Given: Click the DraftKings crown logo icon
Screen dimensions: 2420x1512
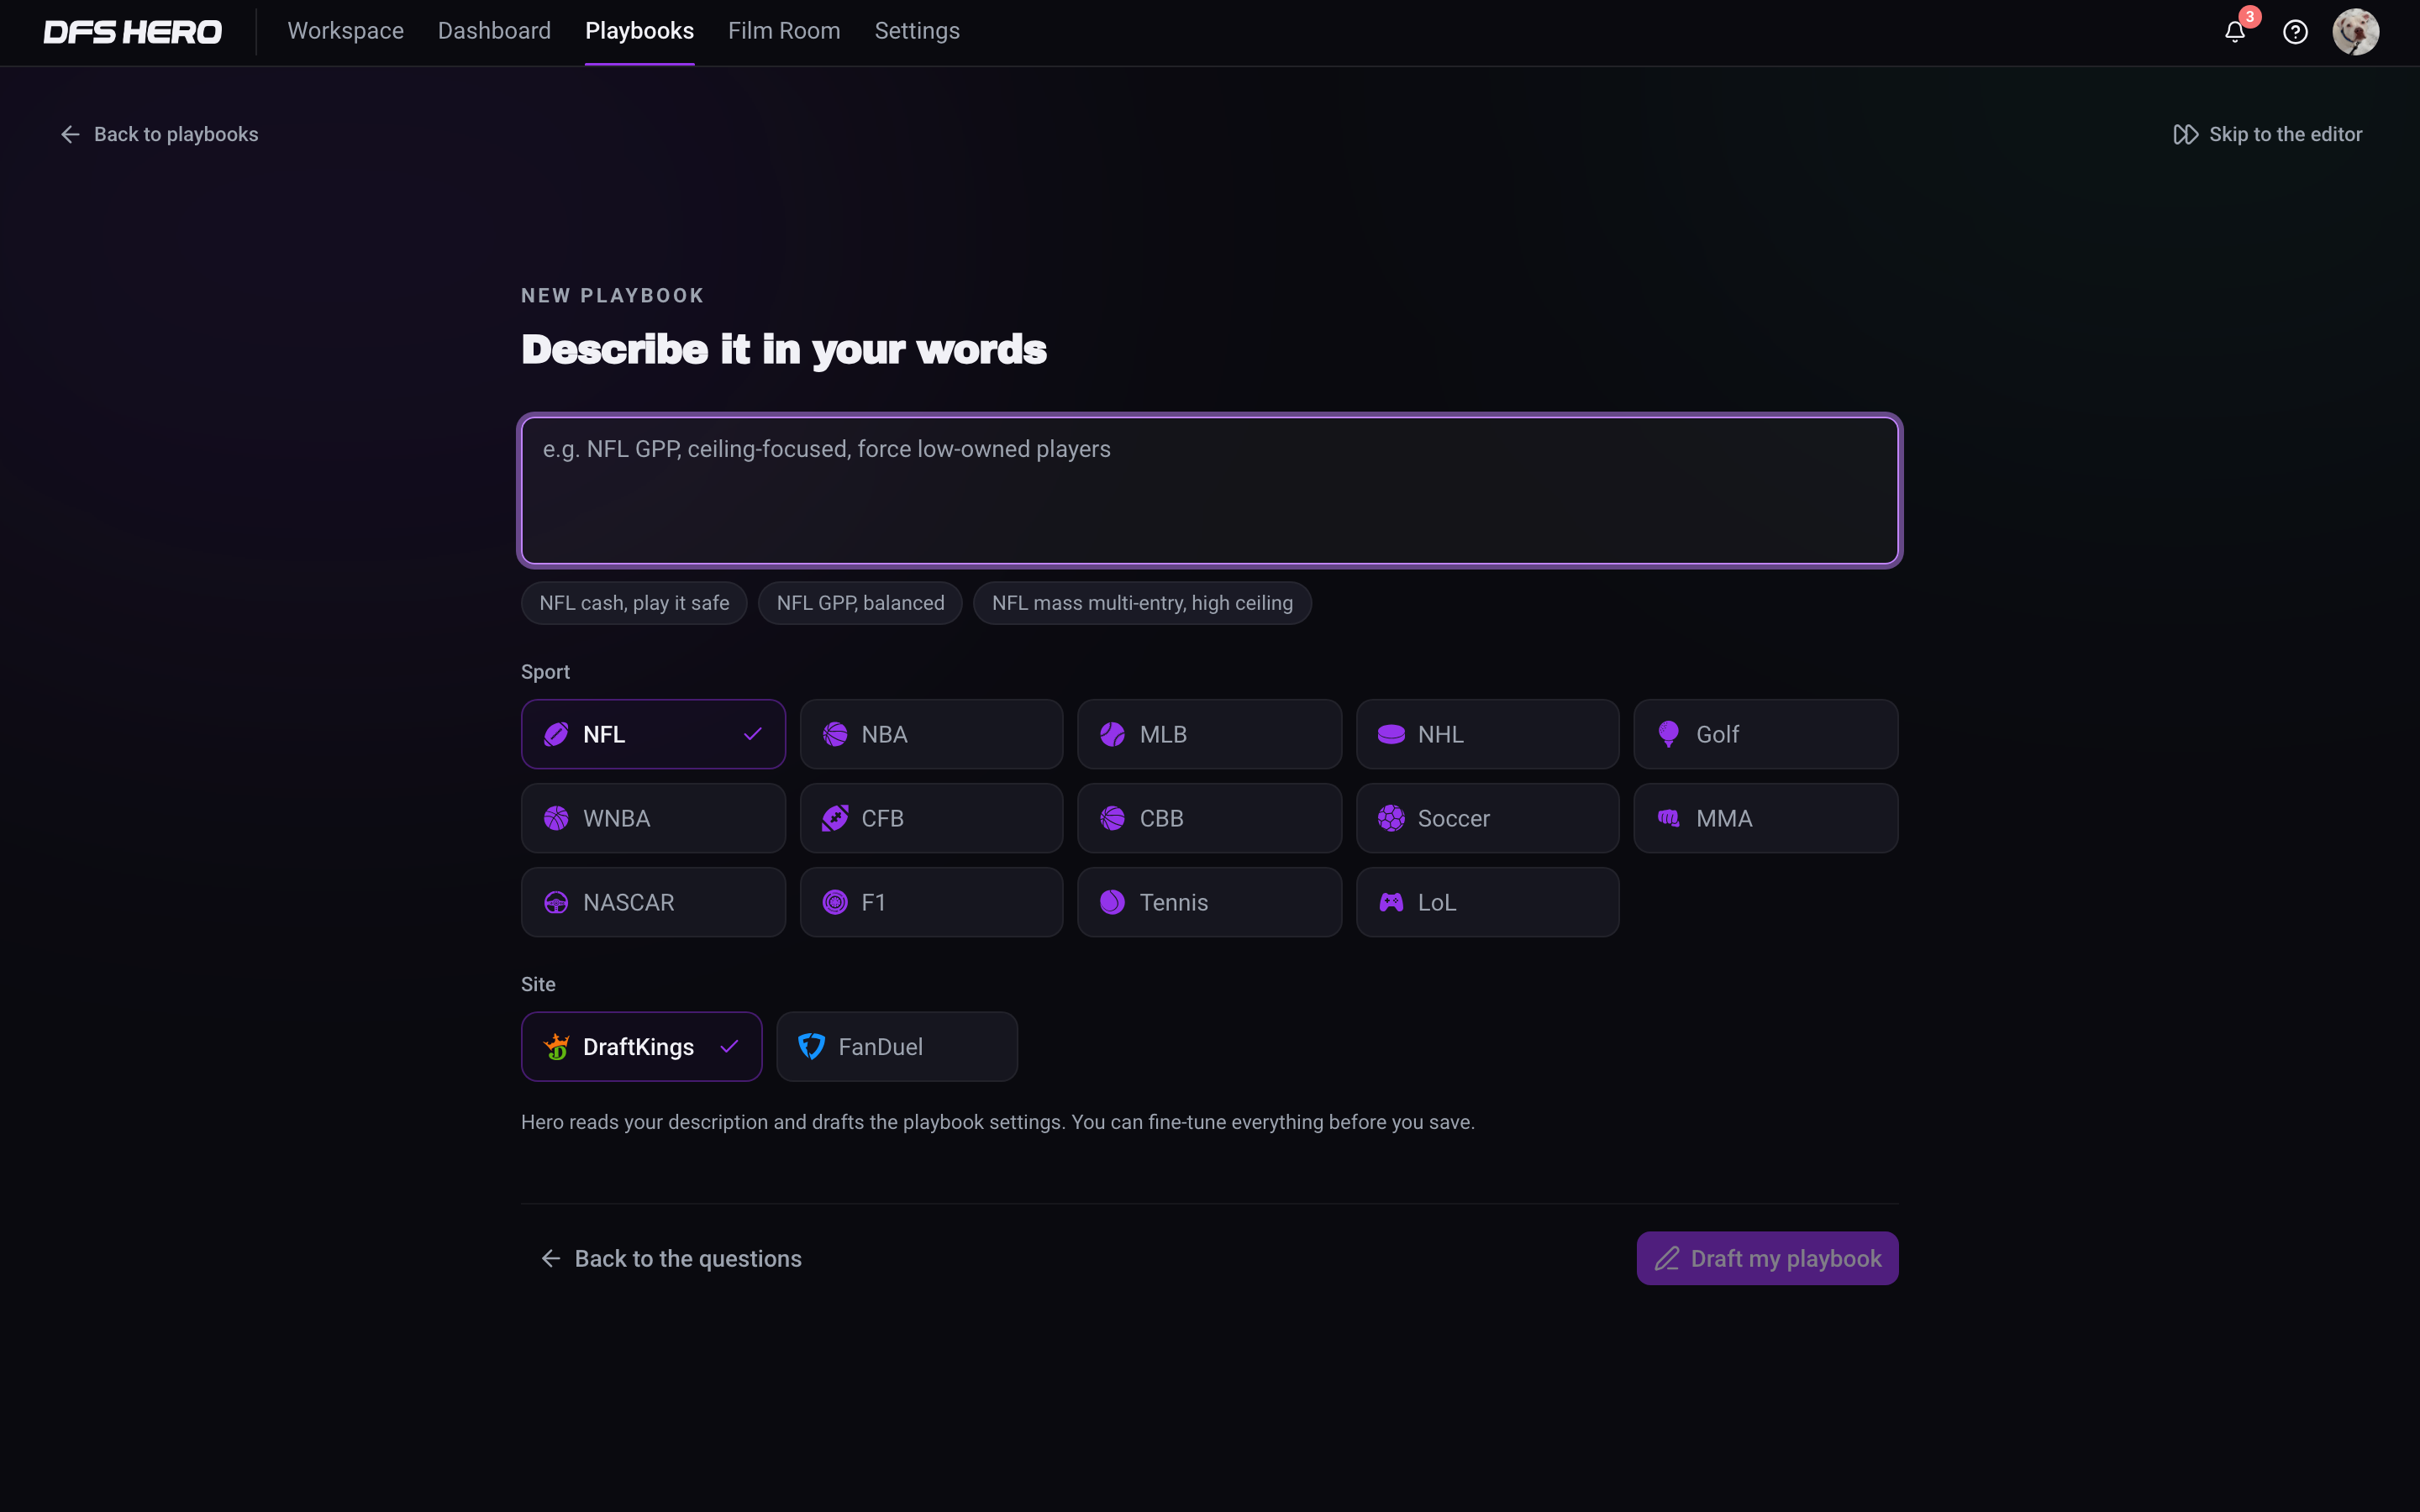Looking at the screenshot, I should (x=556, y=1047).
